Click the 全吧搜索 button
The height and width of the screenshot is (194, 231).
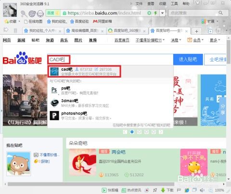215,59
